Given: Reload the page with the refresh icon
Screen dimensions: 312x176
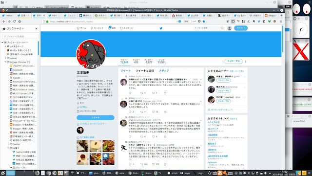Looking at the screenshot, I should point(14,22).
